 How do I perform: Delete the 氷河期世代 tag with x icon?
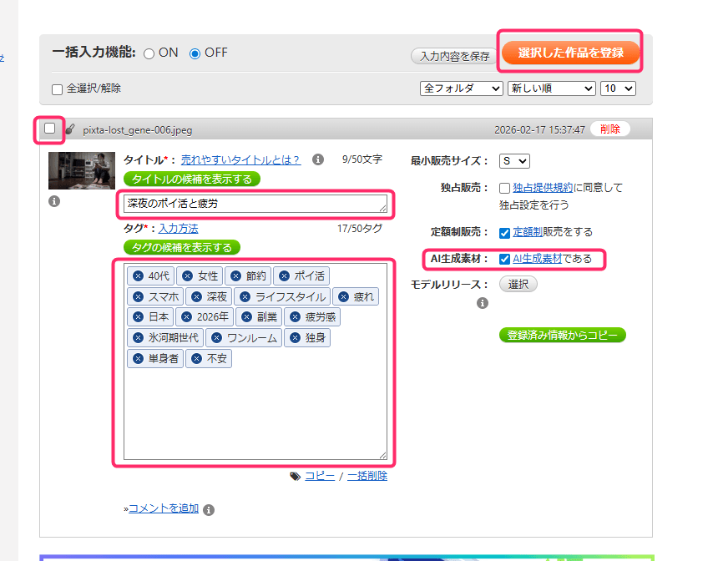(139, 338)
